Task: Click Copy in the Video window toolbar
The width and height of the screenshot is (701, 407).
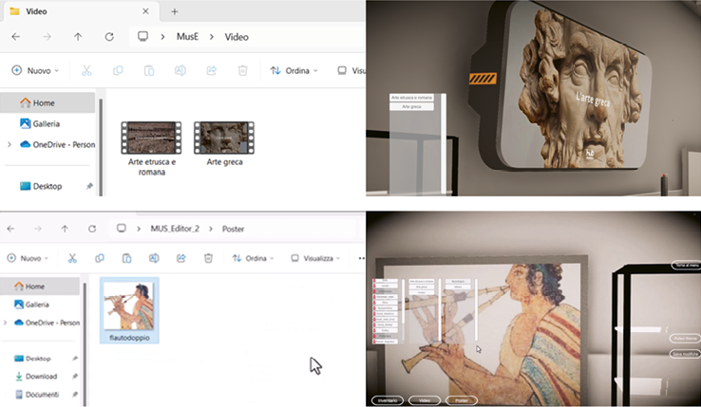Action: pos(118,70)
